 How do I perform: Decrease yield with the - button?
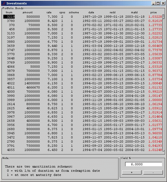coord(153,173)
